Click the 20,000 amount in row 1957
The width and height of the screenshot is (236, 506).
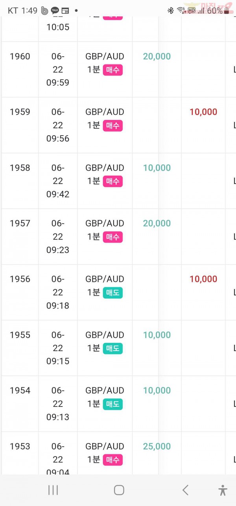tap(157, 223)
